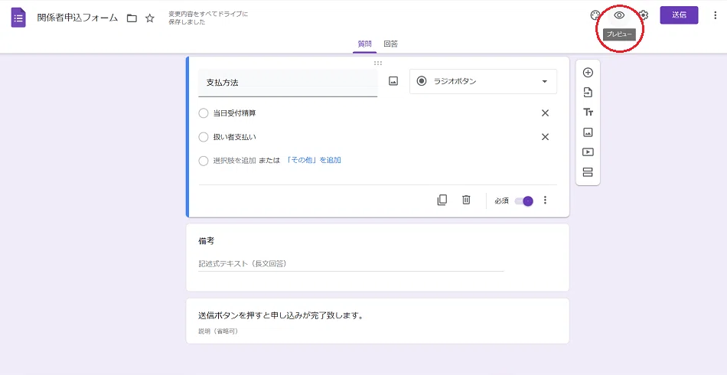Open question options three-dot menu
This screenshot has width=727, height=375.
coord(545,201)
